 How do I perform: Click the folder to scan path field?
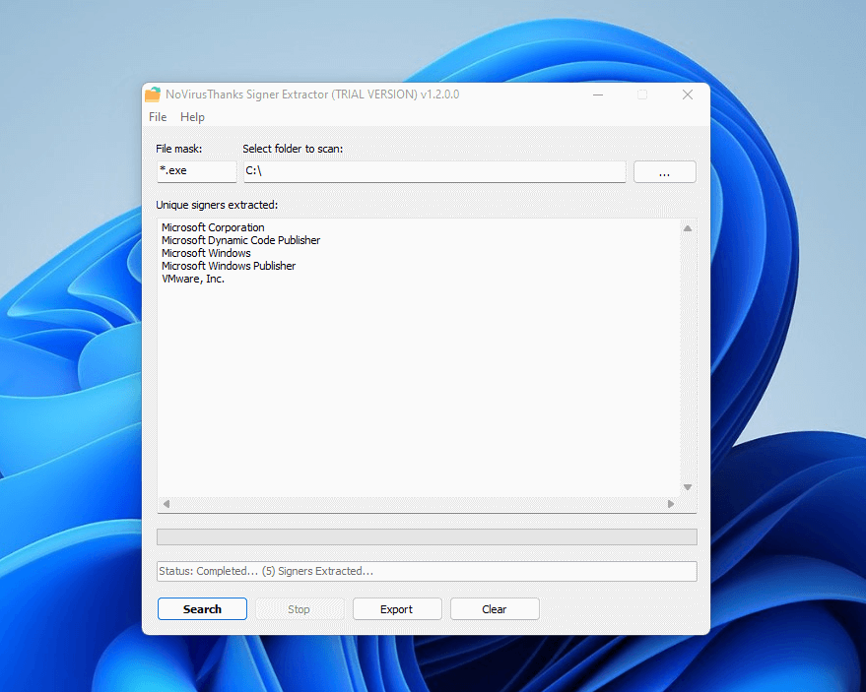coord(434,171)
